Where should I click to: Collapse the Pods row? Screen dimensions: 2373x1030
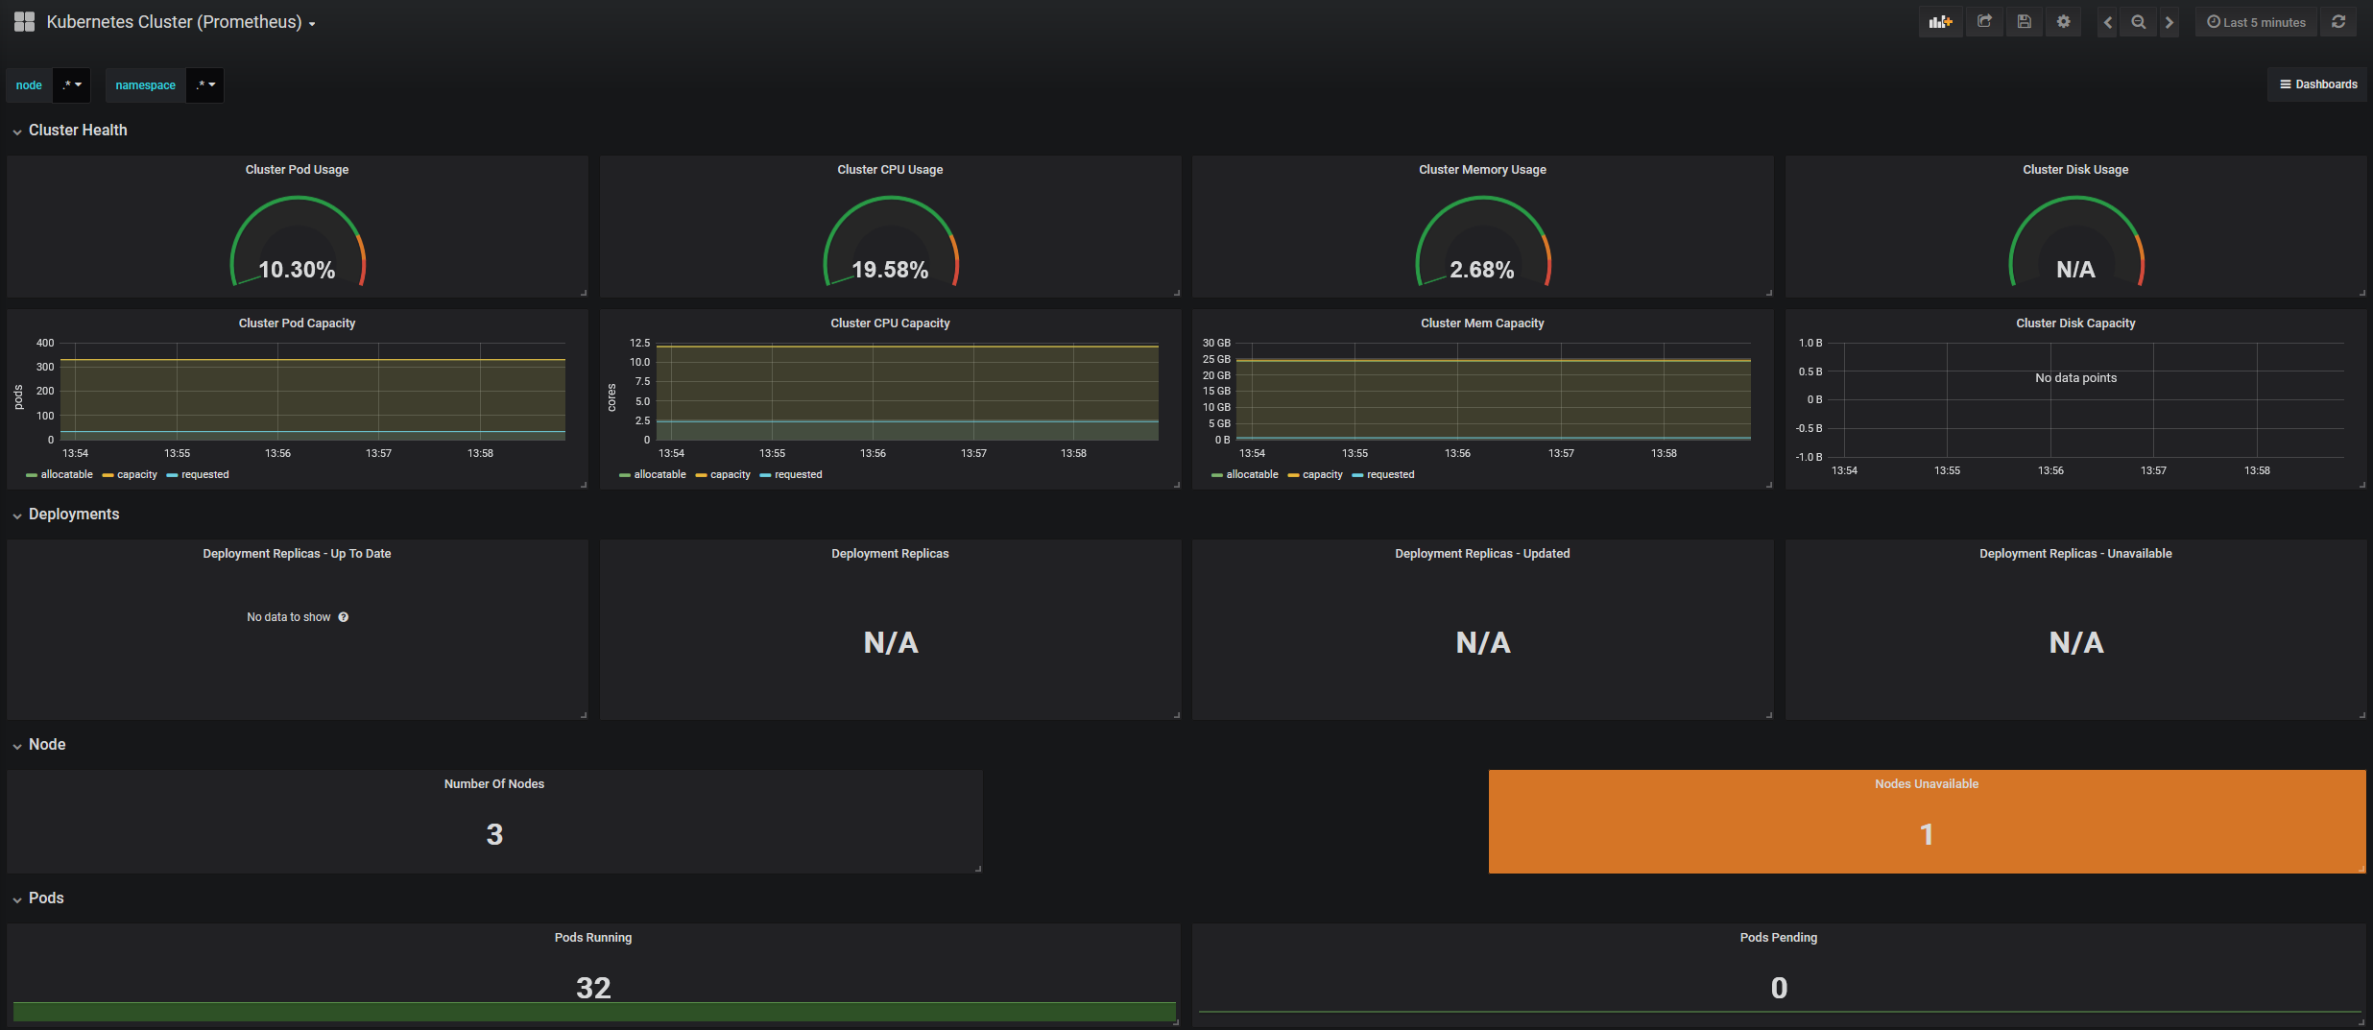[36, 898]
